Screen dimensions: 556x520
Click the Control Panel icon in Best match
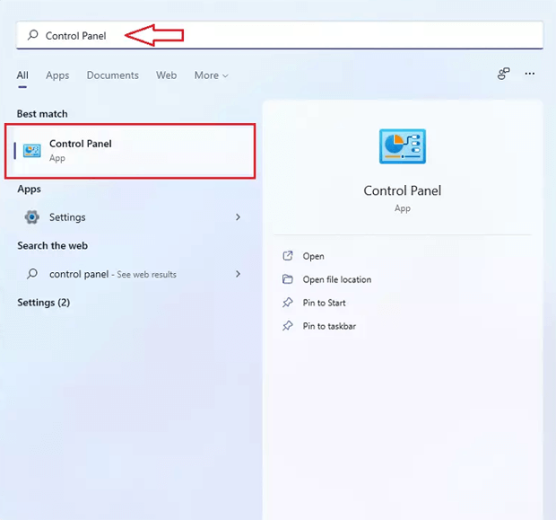(x=32, y=151)
